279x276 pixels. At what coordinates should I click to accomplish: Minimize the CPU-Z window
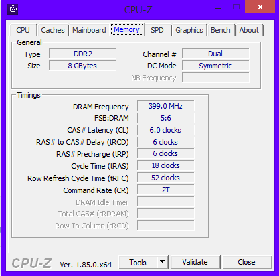218,9
